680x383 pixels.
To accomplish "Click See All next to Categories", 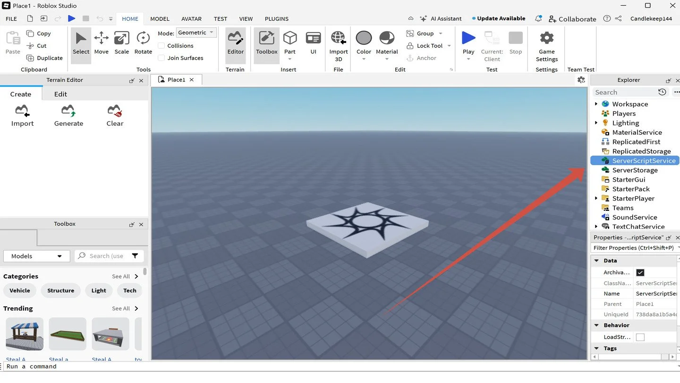I will click(125, 276).
